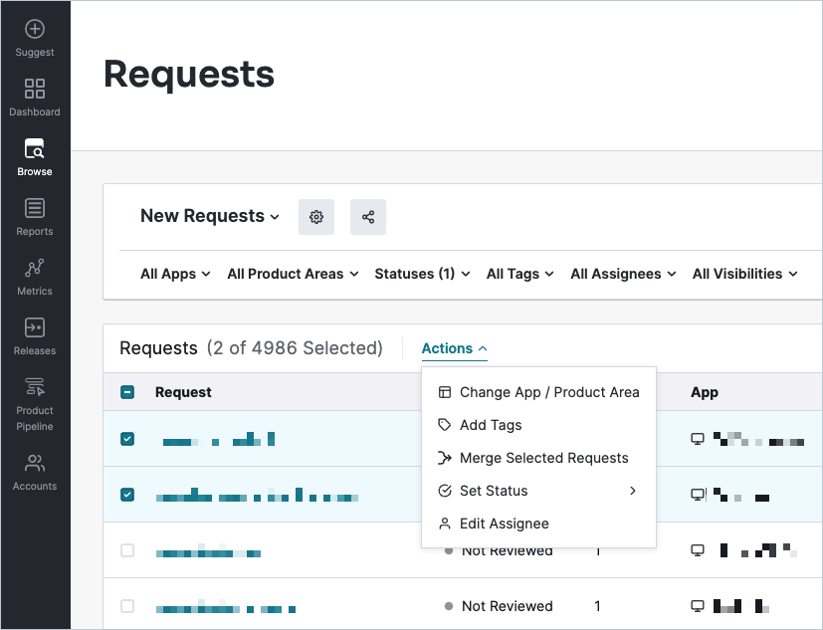Image resolution: width=823 pixels, height=630 pixels.
Task: Expand the Set Status submenu arrow
Action: [633, 491]
